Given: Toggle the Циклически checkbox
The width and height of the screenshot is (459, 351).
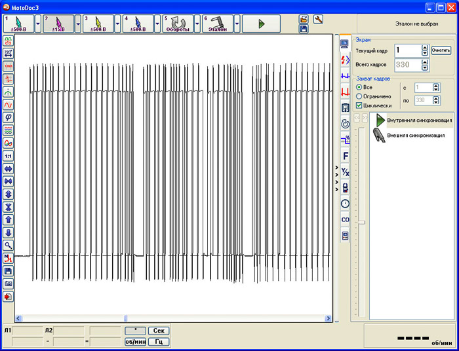Looking at the screenshot, I should pyautogui.click(x=359, y=105).
